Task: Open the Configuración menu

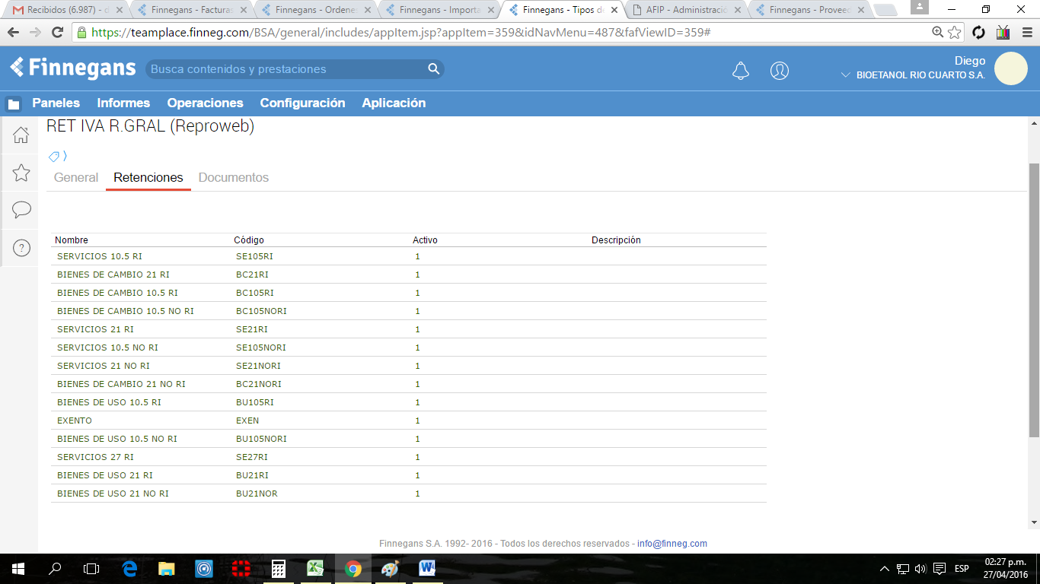Action: [x=302, y=103]
